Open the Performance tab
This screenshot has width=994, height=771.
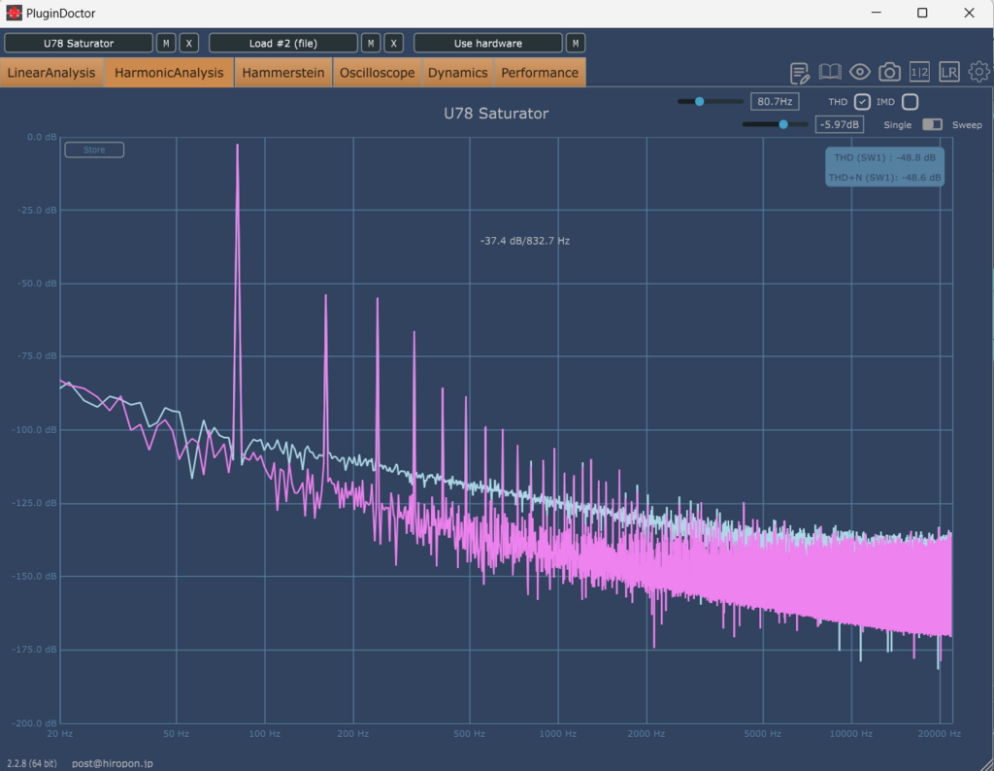pos(540,73)
